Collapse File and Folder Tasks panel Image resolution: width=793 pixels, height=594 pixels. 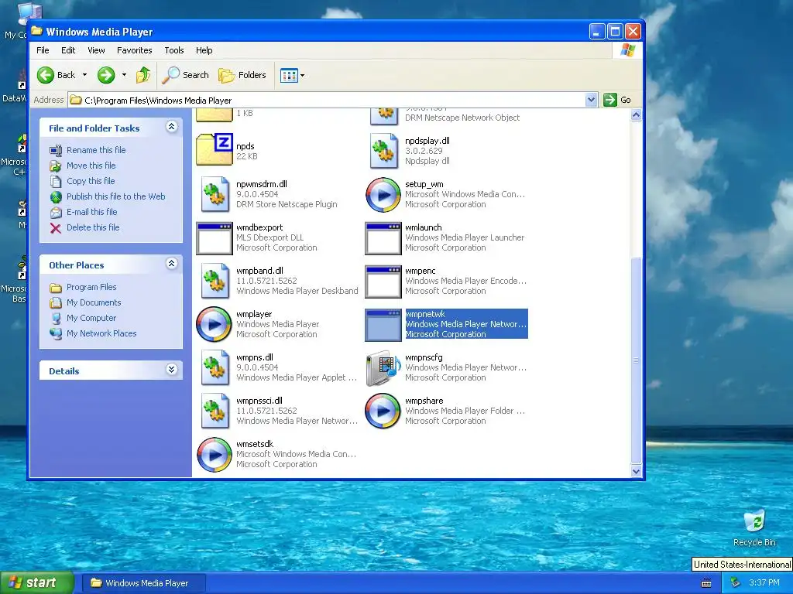pos(171,127)
